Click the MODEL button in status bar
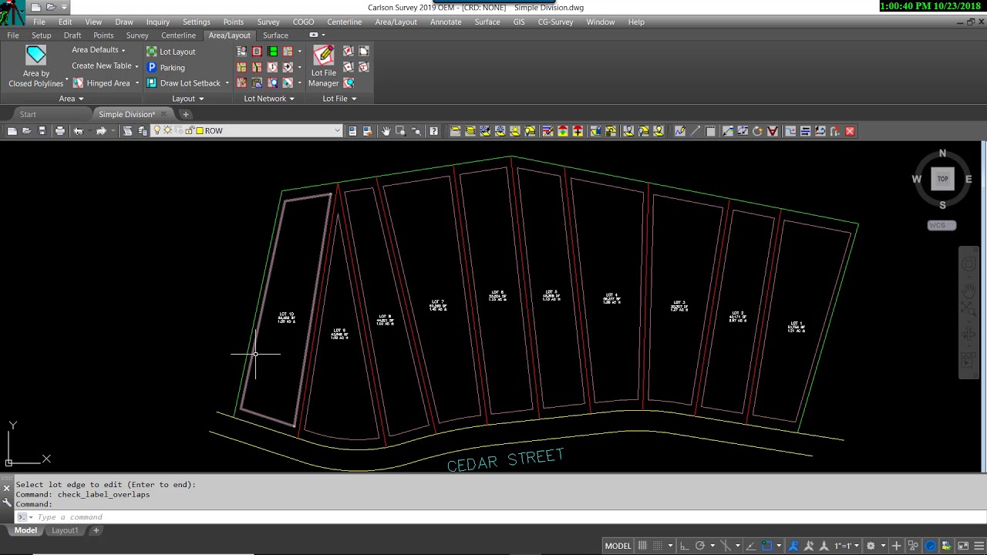 [618, 546]
